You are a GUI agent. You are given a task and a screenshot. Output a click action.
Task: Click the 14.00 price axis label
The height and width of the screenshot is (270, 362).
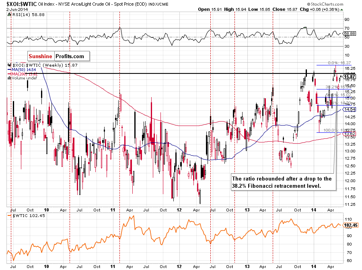(350, 124)
